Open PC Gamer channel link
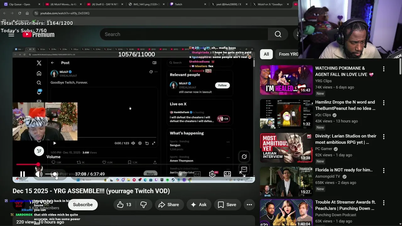This screenshot has width=402, height=226. pos(324,149)
